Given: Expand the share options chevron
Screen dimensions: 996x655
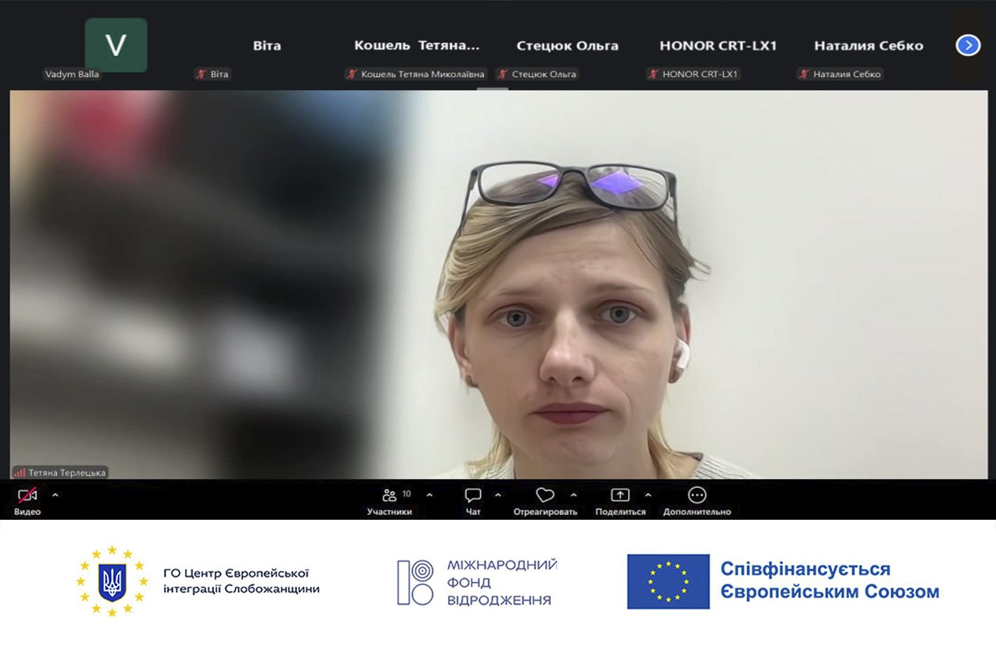Looking at the screenshot, I should pos(648,495).
